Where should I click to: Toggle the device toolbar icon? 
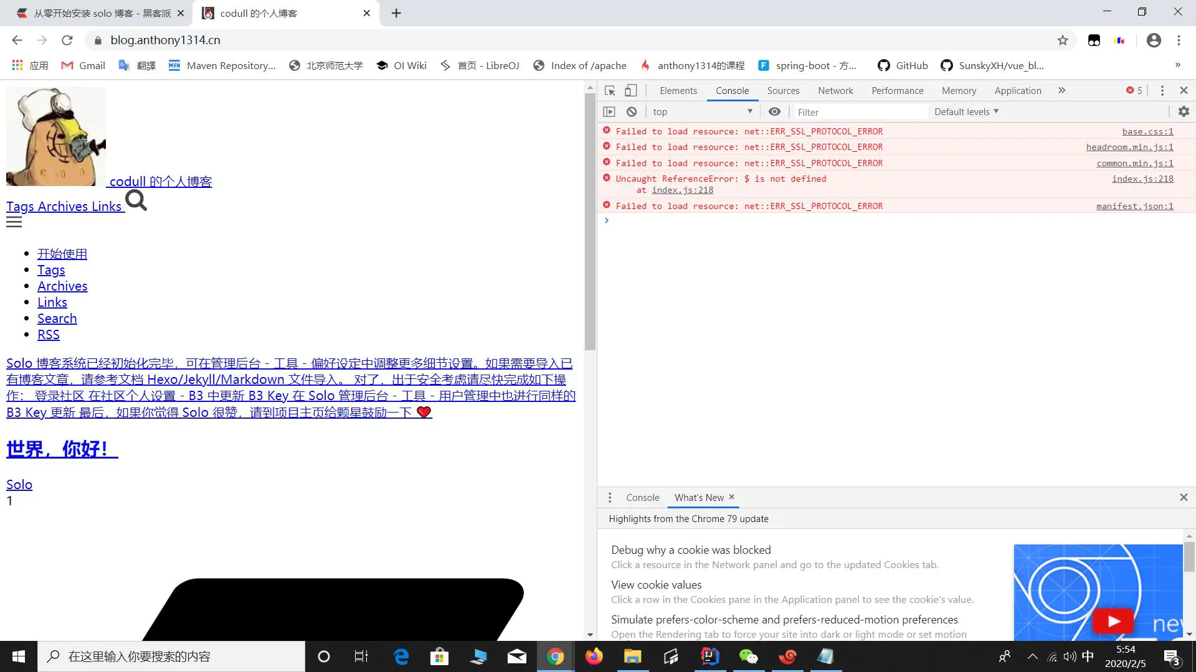tap(630, 91)
